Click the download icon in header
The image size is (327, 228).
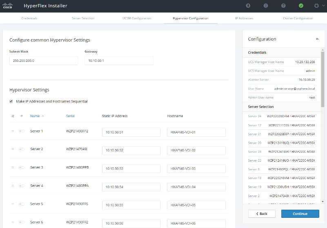(248, 6)
